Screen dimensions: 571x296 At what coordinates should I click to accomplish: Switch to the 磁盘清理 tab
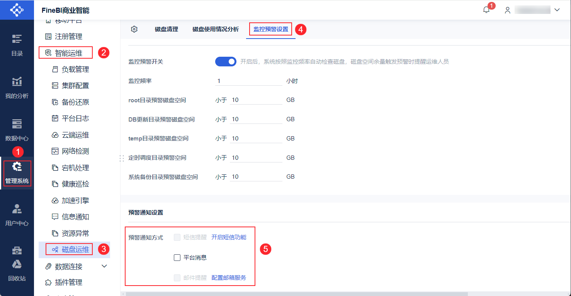pos(167,29)
